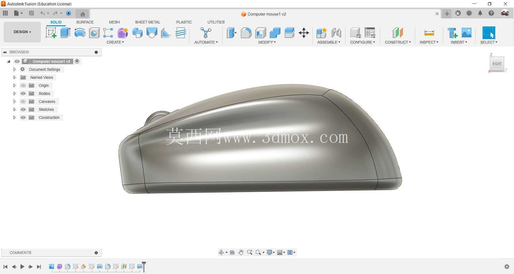Play the timeline
This screenshot has width=514, height=274.
(x=22, y=267)
